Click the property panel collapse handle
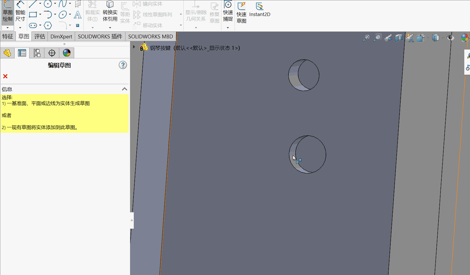 coord(132,220)
